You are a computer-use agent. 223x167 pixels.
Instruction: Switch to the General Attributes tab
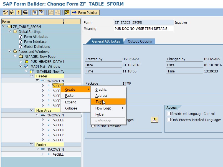click(x=106, y=41)
